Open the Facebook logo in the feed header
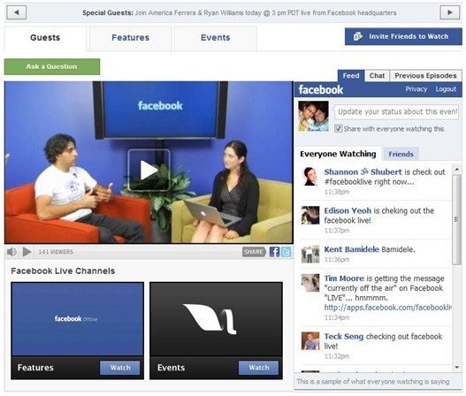The image size is (466, 396). [321, 89]
